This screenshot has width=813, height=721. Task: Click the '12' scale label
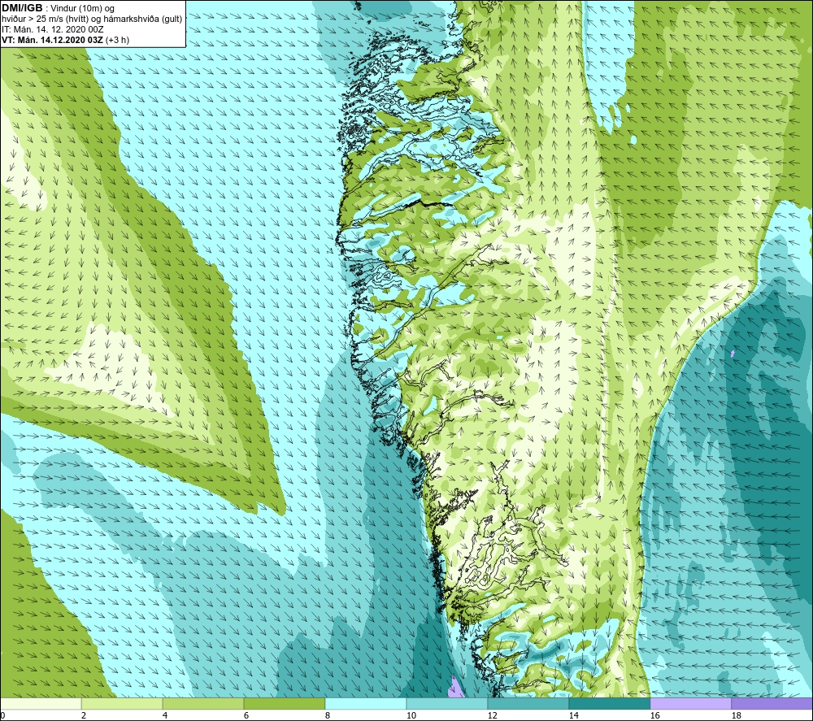click(493, 715)
